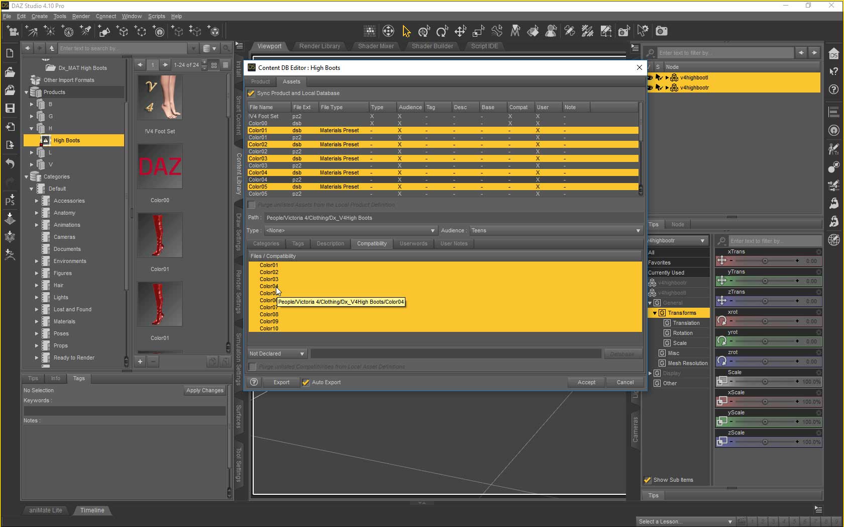Image resolution: width=844 pixels, height=527 pixels.
Task: Open the help pointer icon in right sidebar
Action: (x=833, y=71)
